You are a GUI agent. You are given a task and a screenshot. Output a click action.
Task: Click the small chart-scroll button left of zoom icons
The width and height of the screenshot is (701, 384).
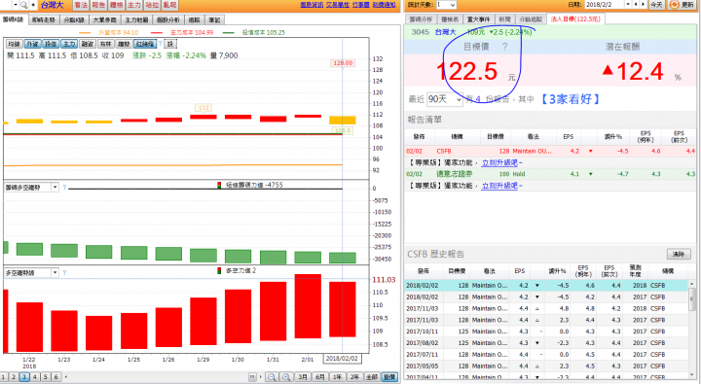(252, 377)
